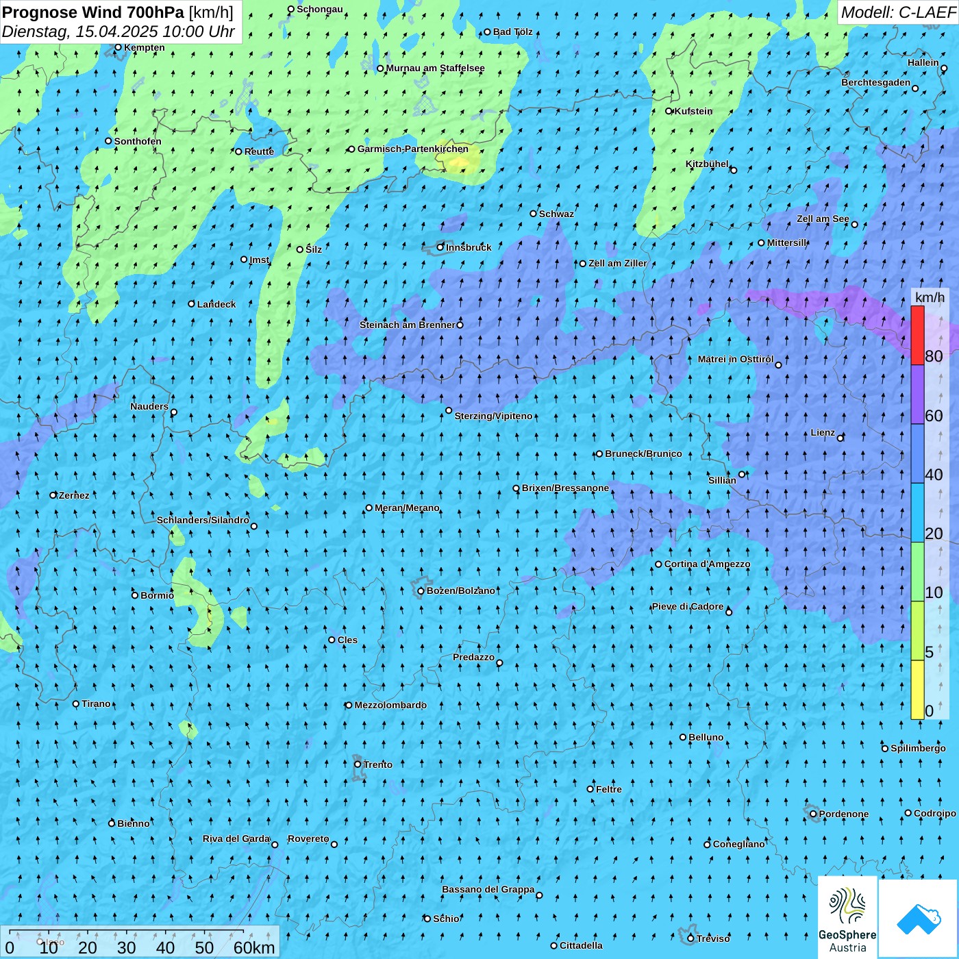Screen dimensions: 959x959
Task: Click the Reutte town label
Action: click(259, 151)
